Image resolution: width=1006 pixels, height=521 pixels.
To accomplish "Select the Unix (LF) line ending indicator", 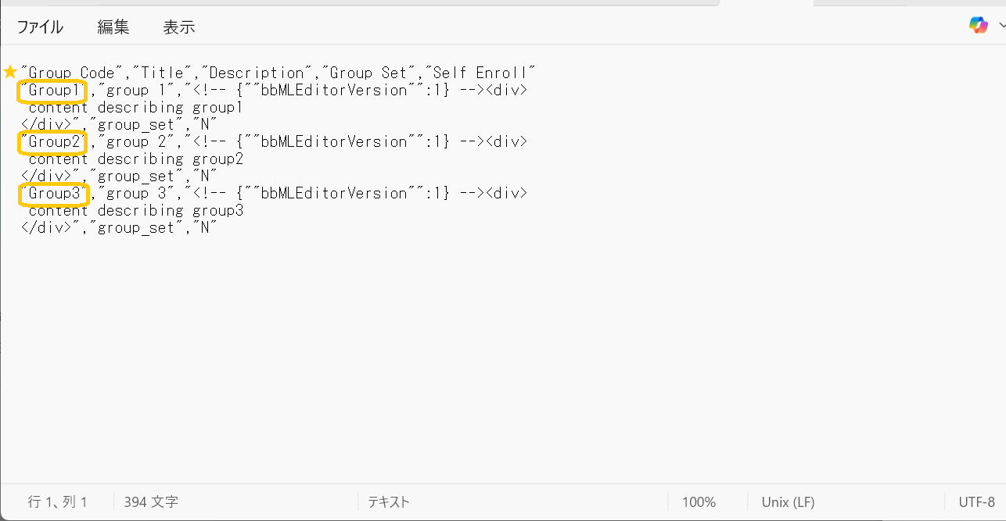I will 788,502.
